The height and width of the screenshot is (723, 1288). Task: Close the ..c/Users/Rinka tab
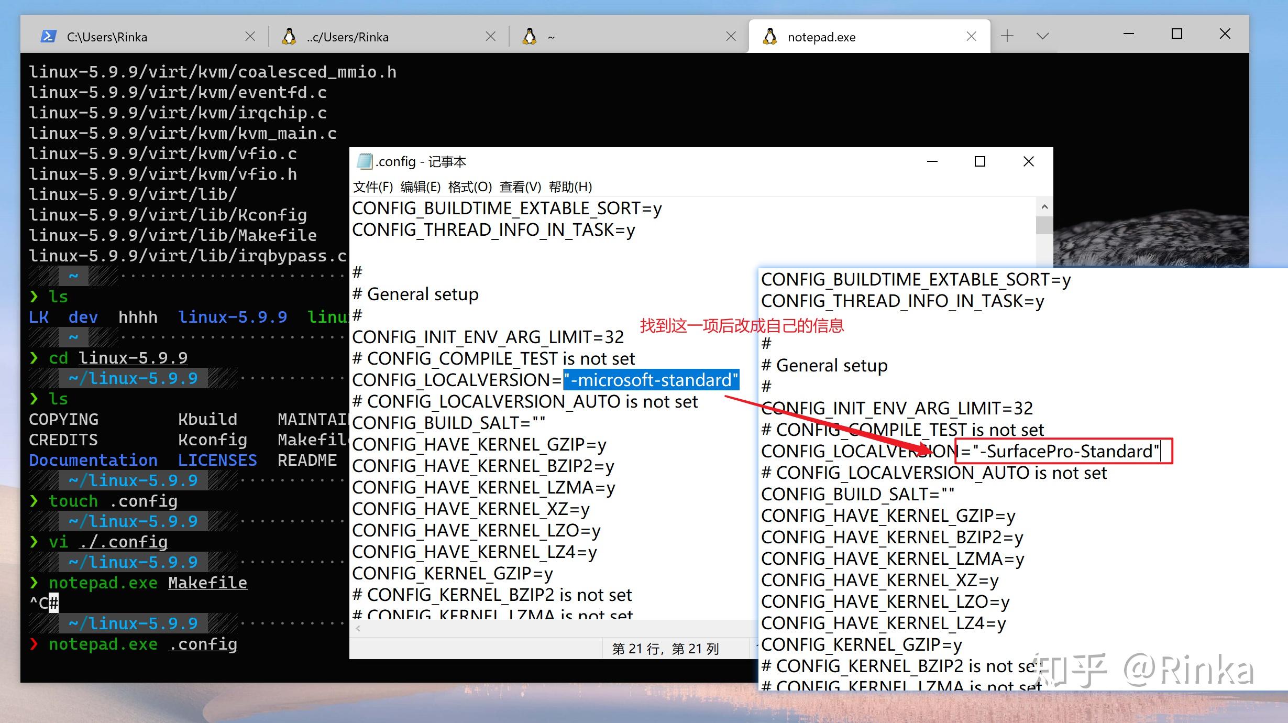click(x=491, y=36)
